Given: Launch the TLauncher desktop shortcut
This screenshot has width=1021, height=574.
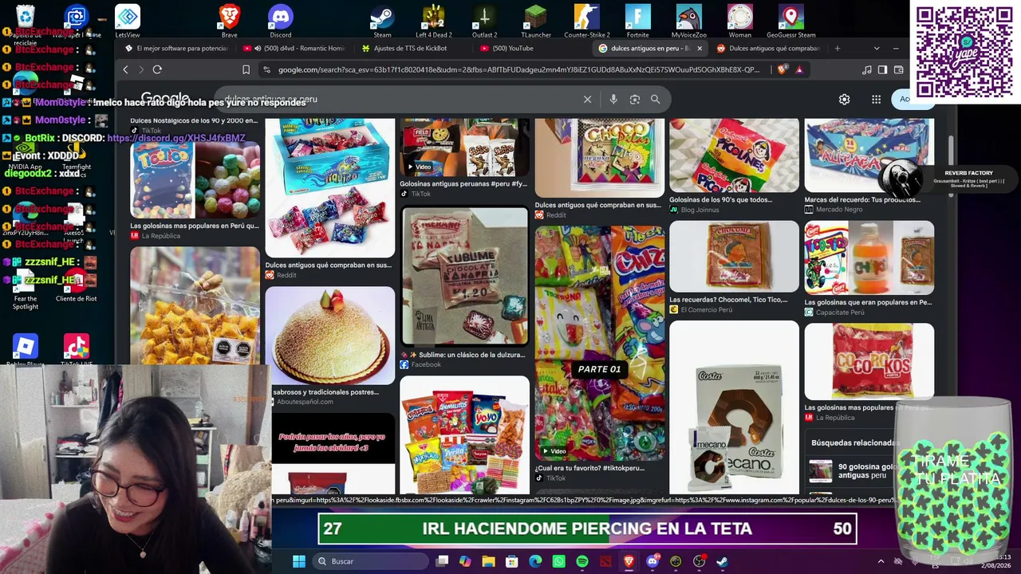Looking at the screenshot, I should [535, 20].
